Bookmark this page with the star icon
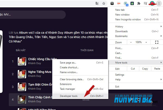This screenshot has height=110, width=163. pos(104,4)
